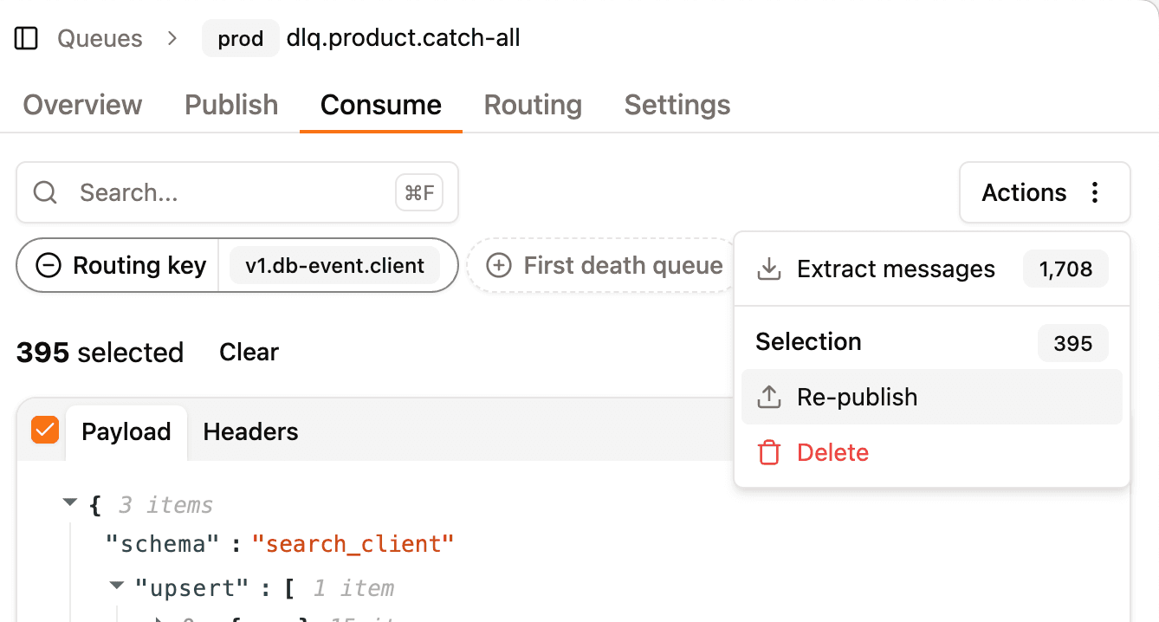
Task: Open the Actions button
Action: point(1045,192)
